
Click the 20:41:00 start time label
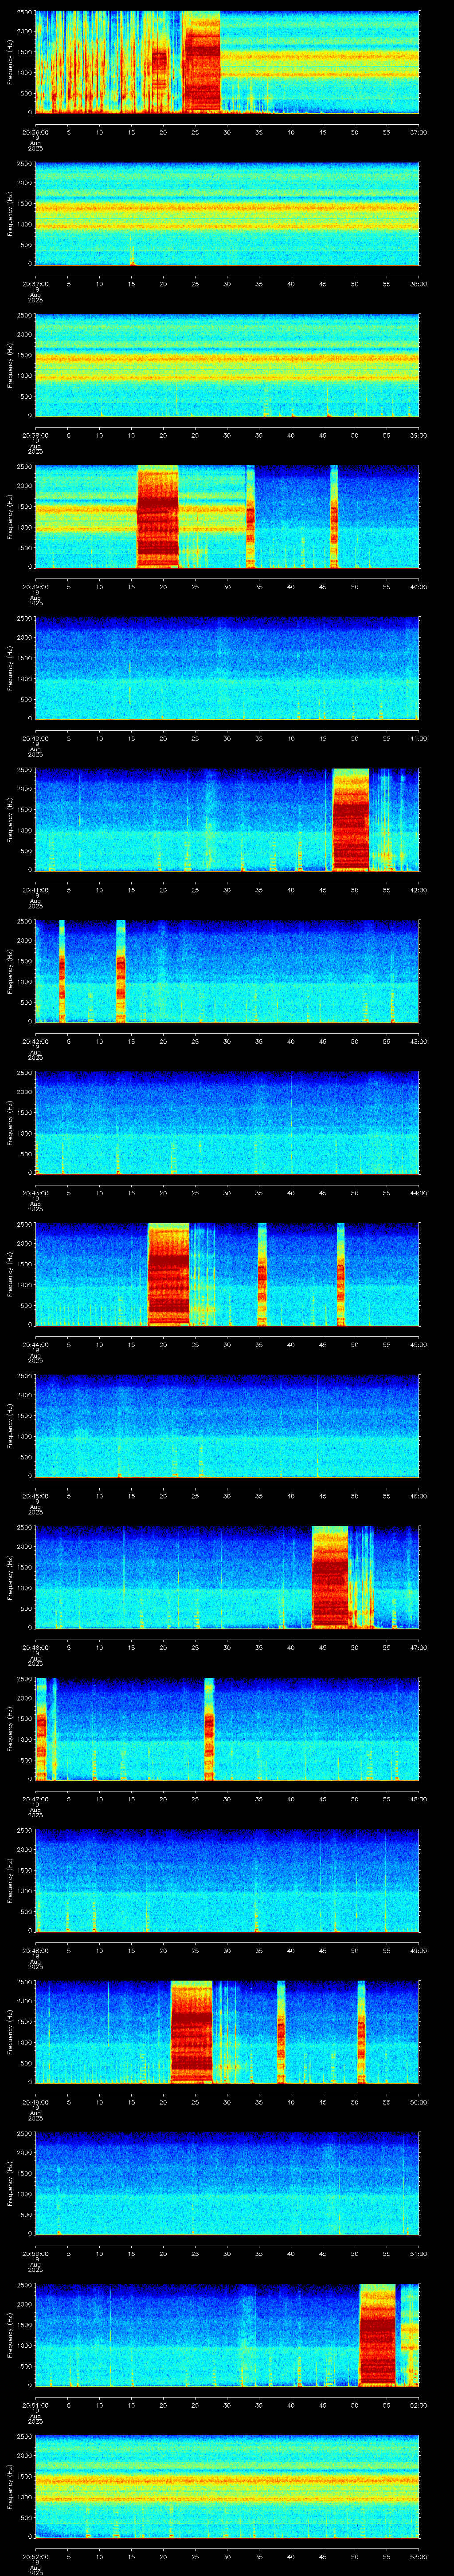pos(35,890)
